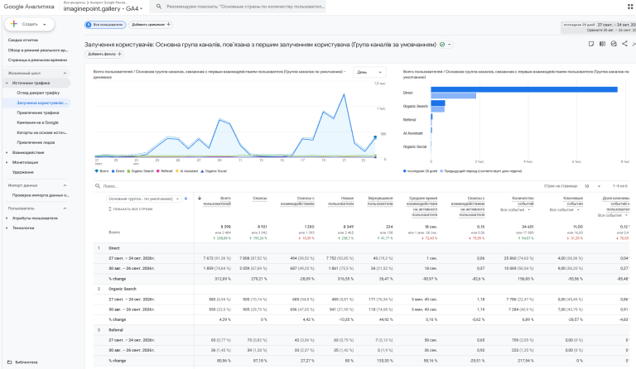Image resolution: width=636 pixels, height=369 pixels.
Task: Click Добавить фильтр button
Action: 104,54
